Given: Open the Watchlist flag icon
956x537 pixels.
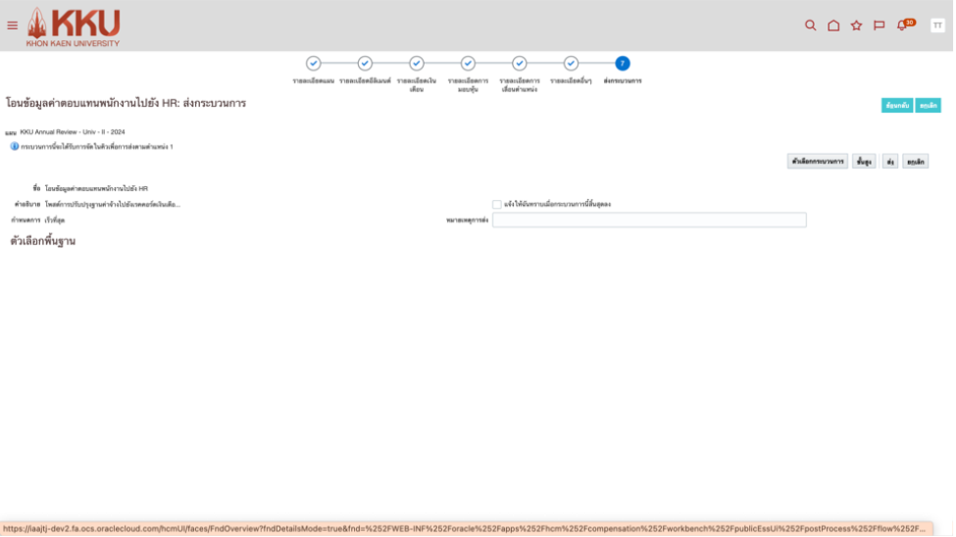Looking at the screenshot, I should coord(879,25).
